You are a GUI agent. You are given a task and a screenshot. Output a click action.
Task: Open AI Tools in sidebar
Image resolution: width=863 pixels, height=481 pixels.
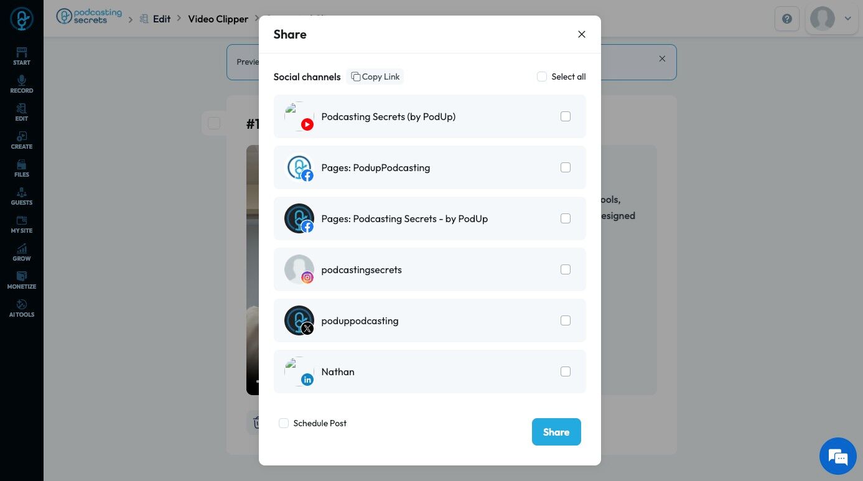coord(21,308)
